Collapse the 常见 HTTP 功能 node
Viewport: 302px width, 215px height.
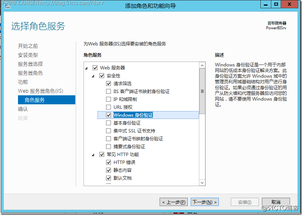93,155
